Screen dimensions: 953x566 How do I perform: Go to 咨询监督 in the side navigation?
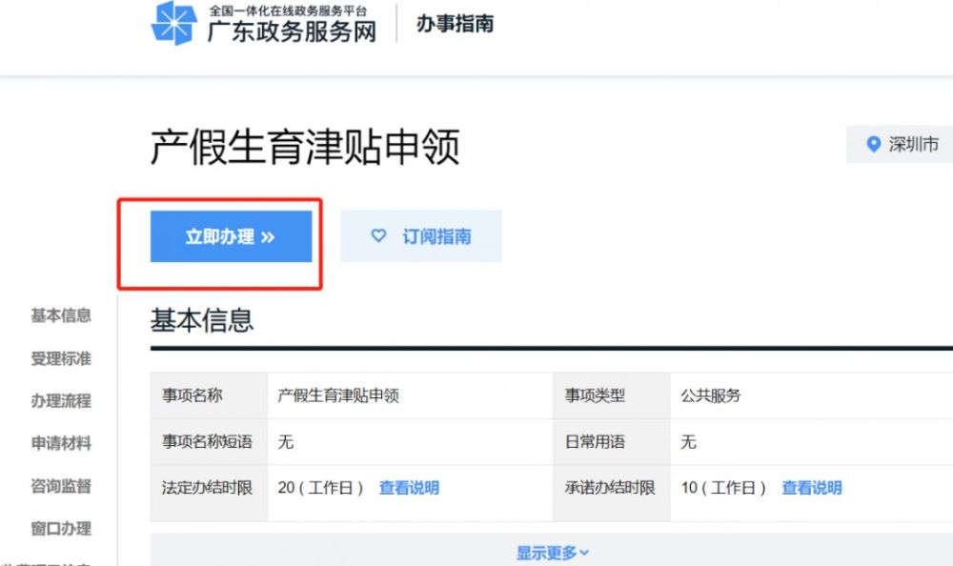pos(61,486)
